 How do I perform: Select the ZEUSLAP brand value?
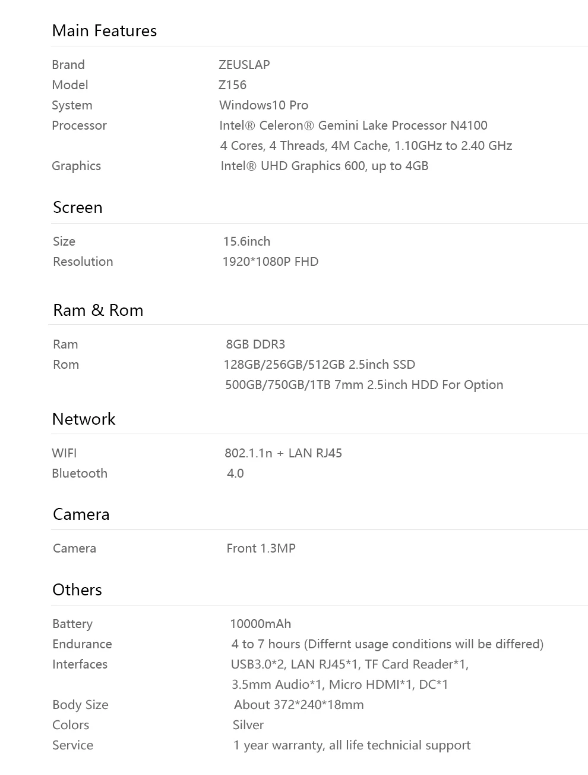coord(244,65)
